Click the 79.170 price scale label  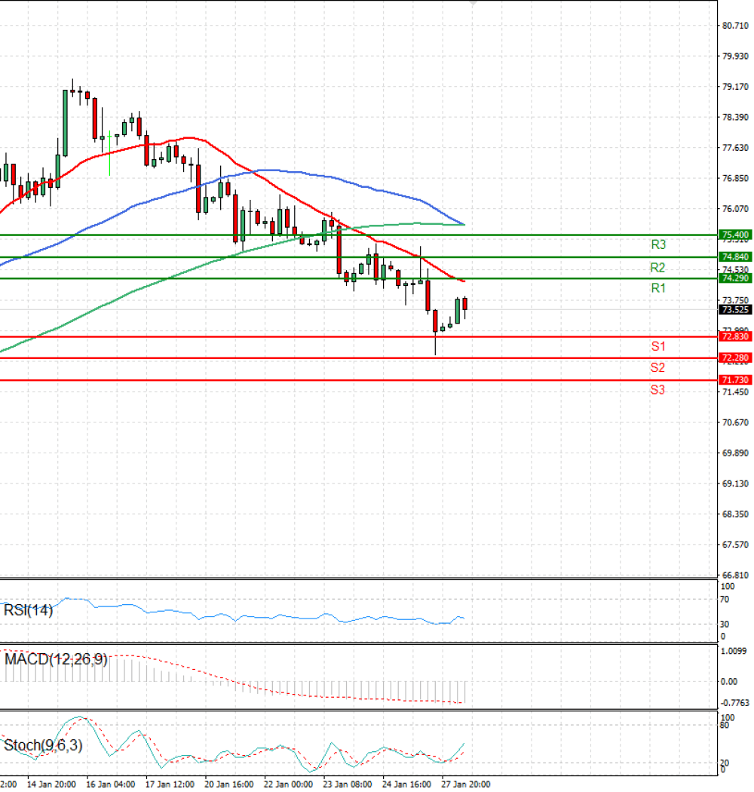(735, 87)
